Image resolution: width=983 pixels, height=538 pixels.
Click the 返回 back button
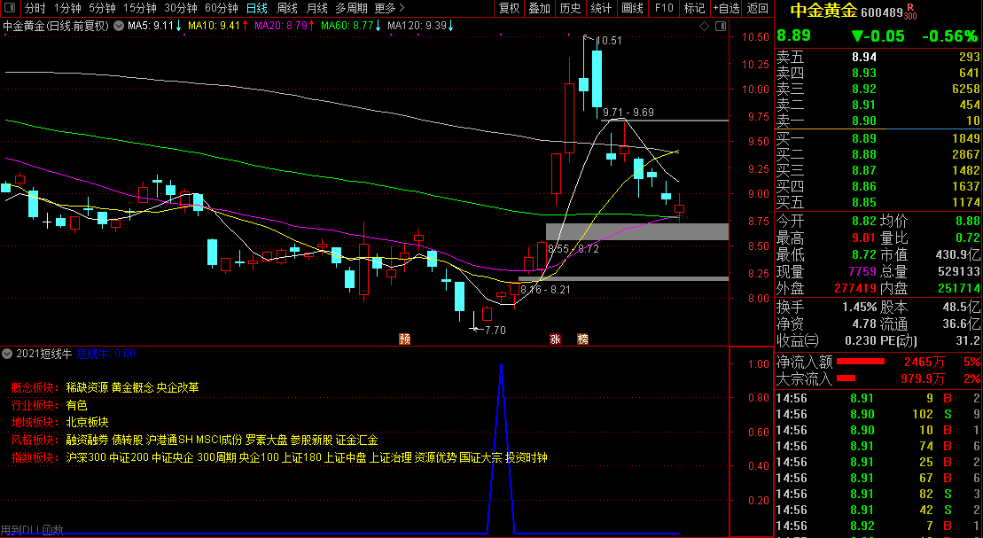(x=758, y=8)
